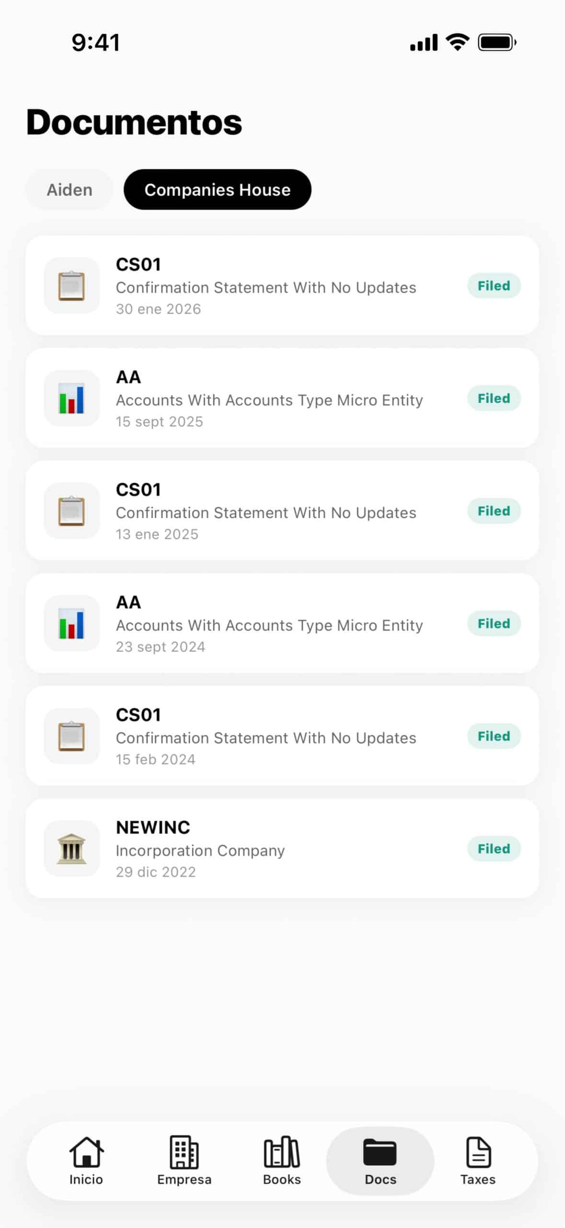
Task: Open the Empresa building icon
Action: click(184, 1151)
